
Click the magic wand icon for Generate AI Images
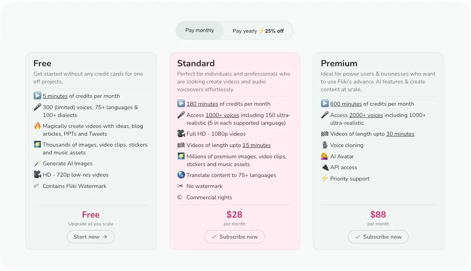(37, 163)
